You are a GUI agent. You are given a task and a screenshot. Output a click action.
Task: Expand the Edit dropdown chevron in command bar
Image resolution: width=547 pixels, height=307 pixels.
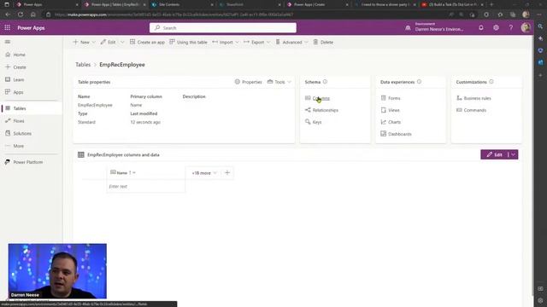coord(122,42)
